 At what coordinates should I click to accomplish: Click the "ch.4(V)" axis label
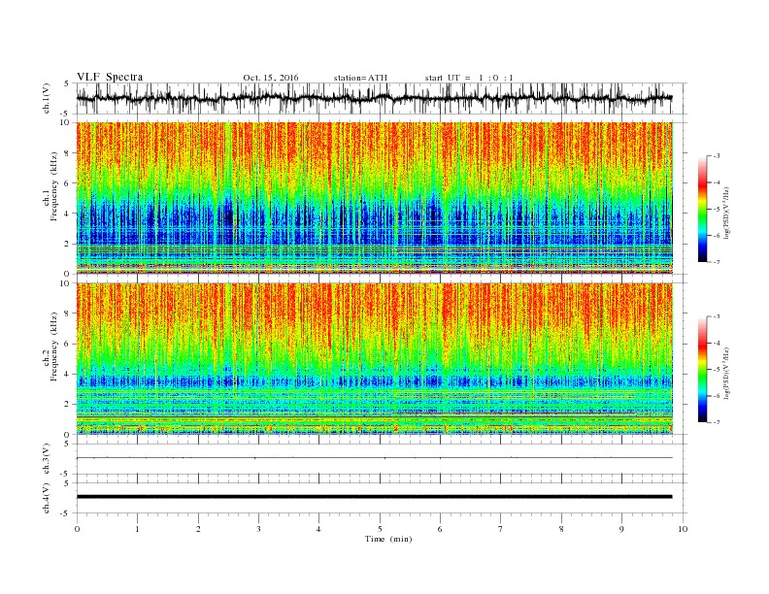[47, 498]
